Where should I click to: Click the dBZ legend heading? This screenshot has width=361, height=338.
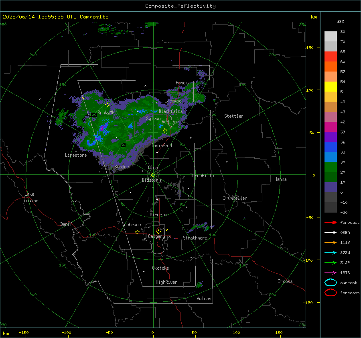[340, 21]
